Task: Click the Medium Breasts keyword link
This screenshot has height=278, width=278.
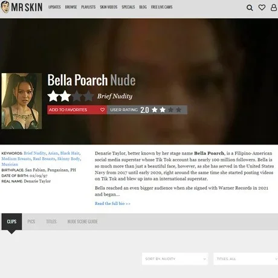Action: pos(16,159)
